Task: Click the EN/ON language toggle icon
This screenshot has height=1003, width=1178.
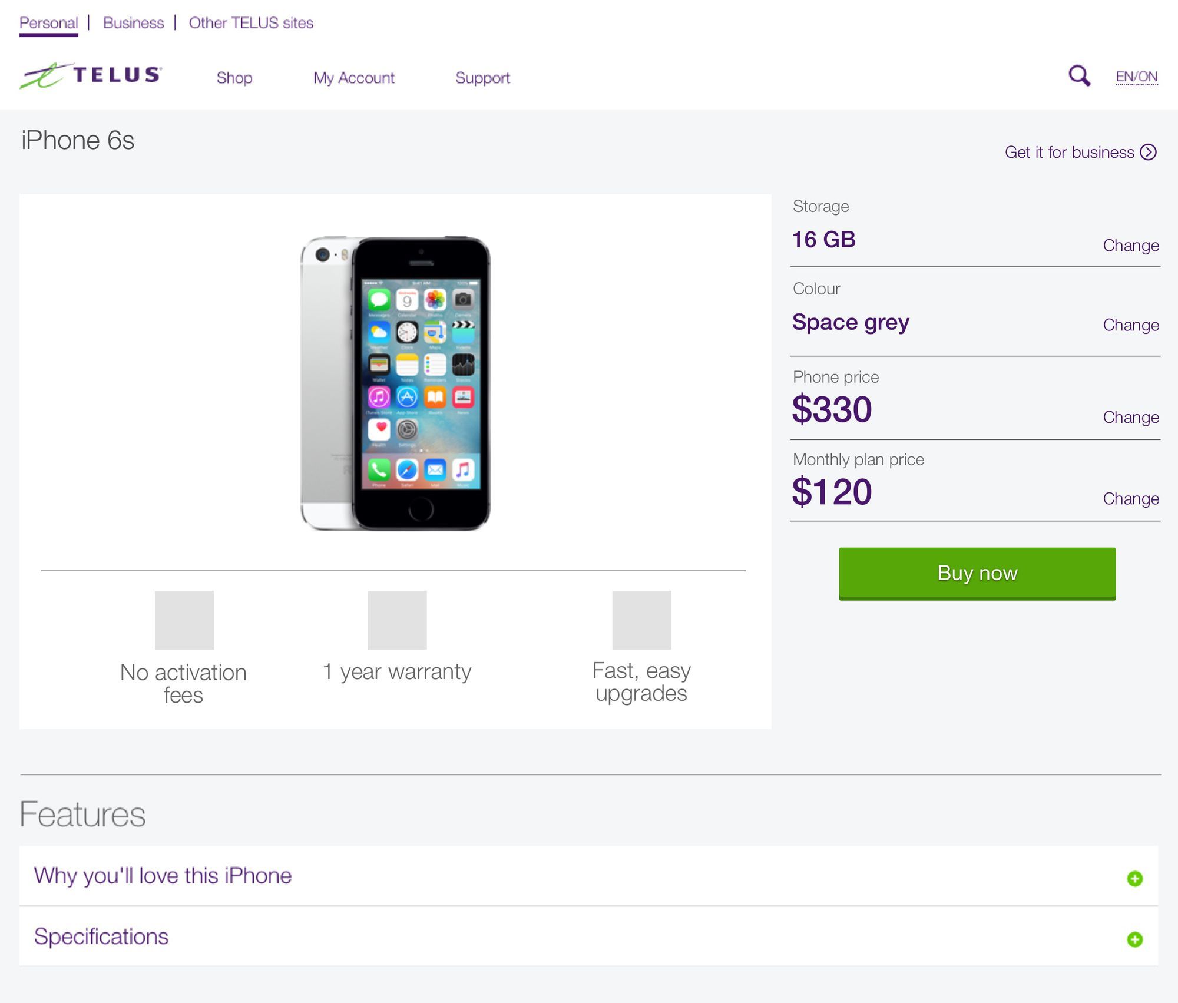Action: tap(1134, 77)
